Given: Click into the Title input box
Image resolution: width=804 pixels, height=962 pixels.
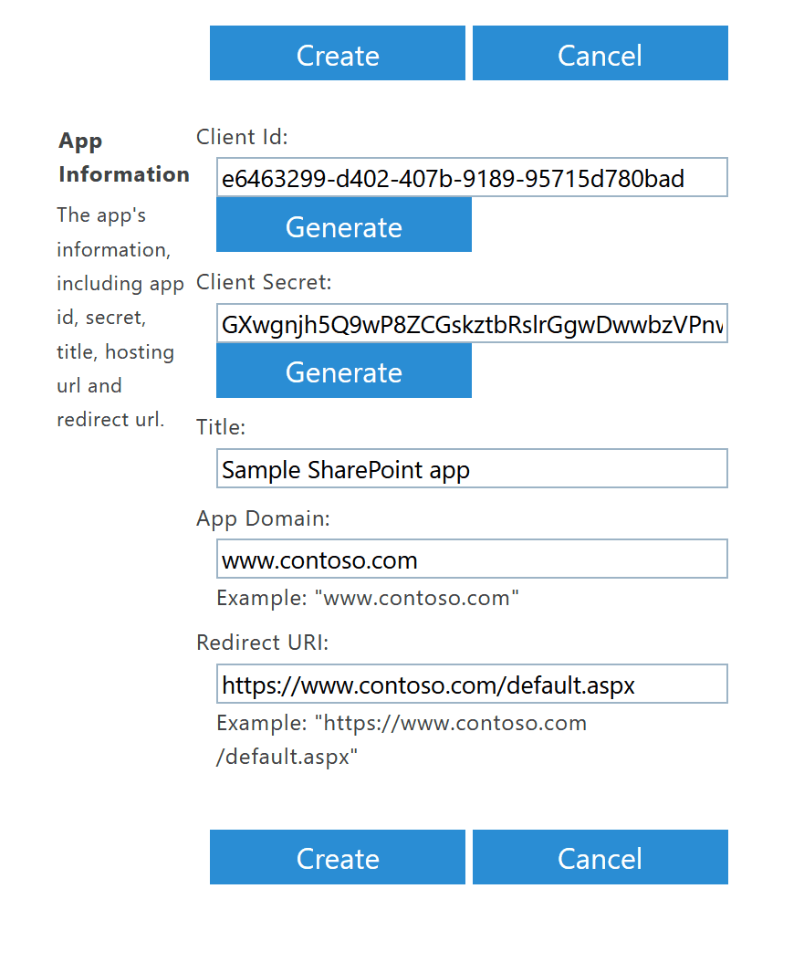Looking at the screenshot, I should pos(471,469).
